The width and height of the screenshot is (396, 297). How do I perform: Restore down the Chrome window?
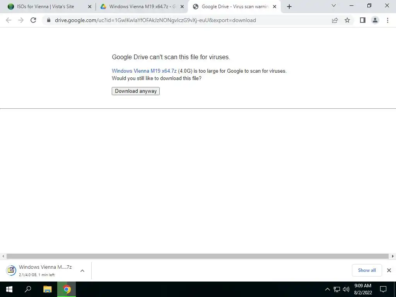369,5
